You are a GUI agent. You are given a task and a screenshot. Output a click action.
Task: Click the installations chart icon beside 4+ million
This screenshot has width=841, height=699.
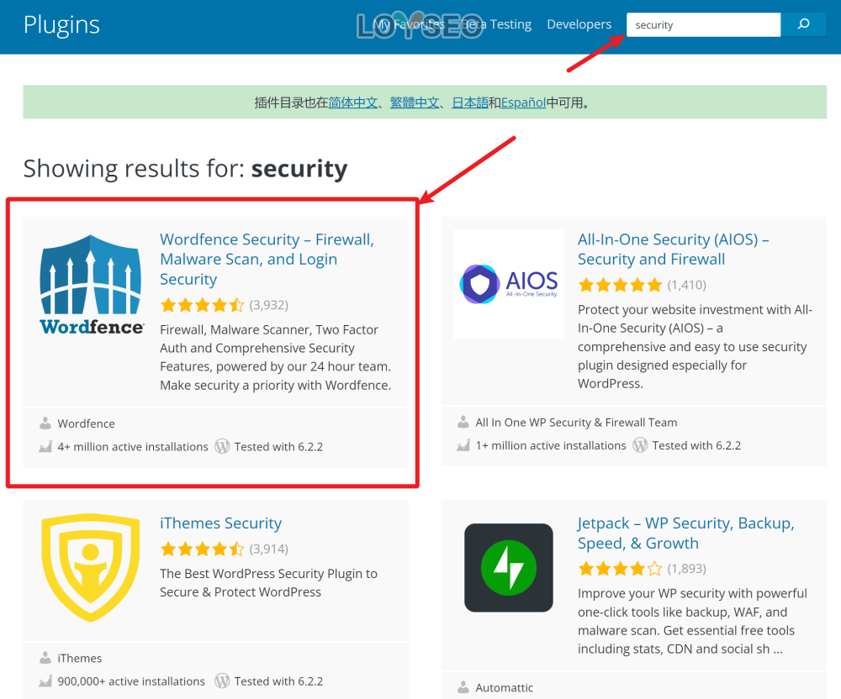(x=45, y=447)
